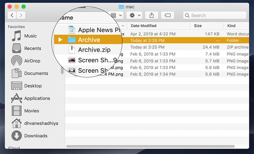
Task: Open the Action gear menu
Action: pos(134,15)
